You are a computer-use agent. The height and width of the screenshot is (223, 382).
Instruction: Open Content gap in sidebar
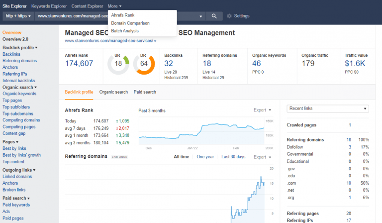tap(14, 133)
